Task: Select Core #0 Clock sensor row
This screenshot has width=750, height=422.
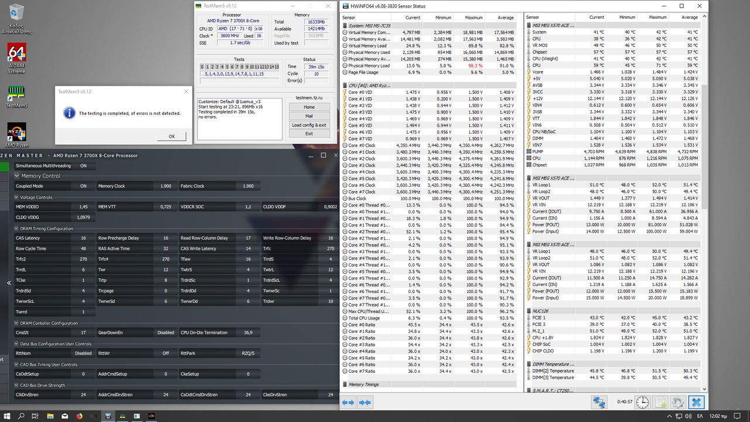Action: pyautogui.click(x=429, y=145)
